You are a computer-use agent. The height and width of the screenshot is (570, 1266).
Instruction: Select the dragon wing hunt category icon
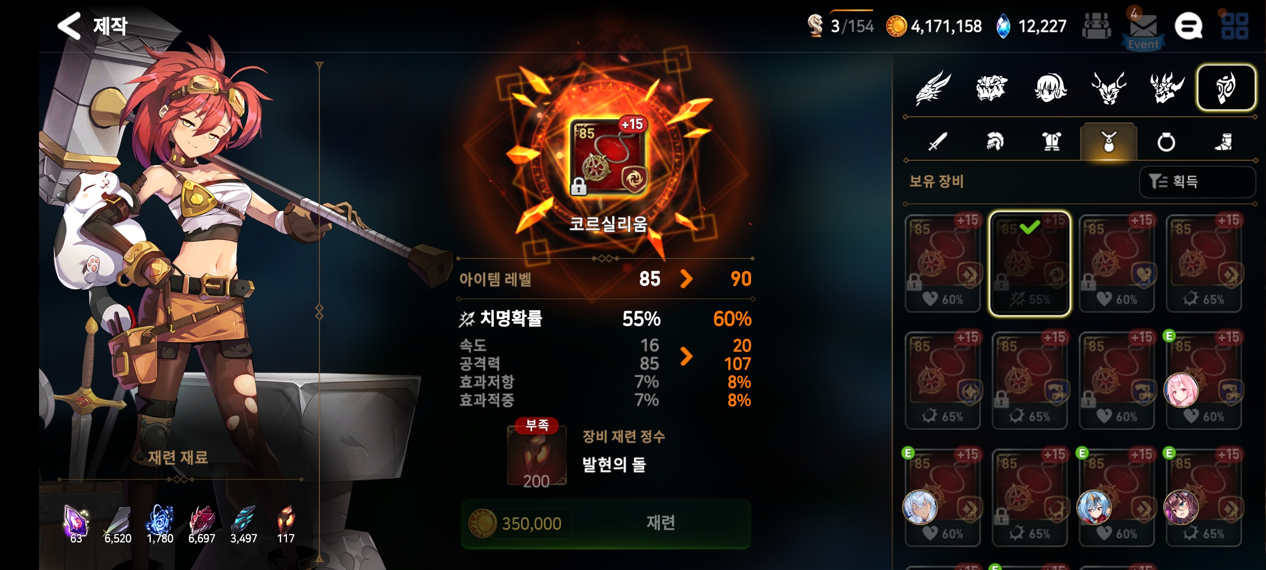pos(933,88)
